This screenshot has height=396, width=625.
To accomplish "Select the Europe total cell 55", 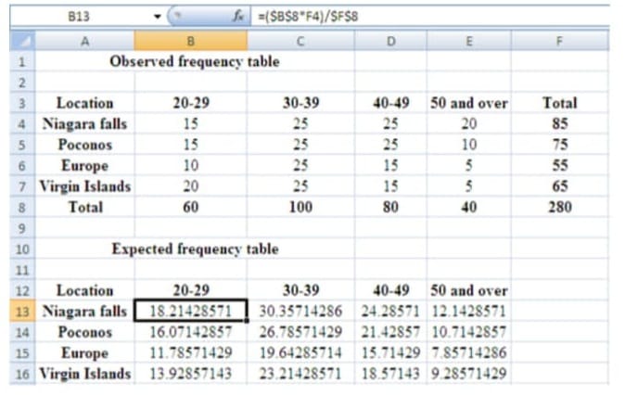I will tap(559, 165).
